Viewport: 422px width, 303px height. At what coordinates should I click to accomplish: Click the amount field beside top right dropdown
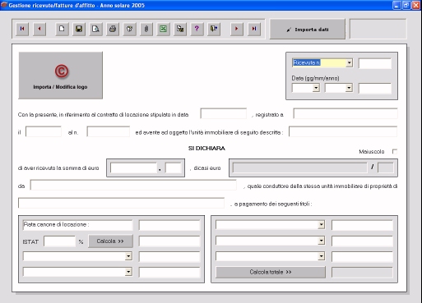[x=362, y=225]
